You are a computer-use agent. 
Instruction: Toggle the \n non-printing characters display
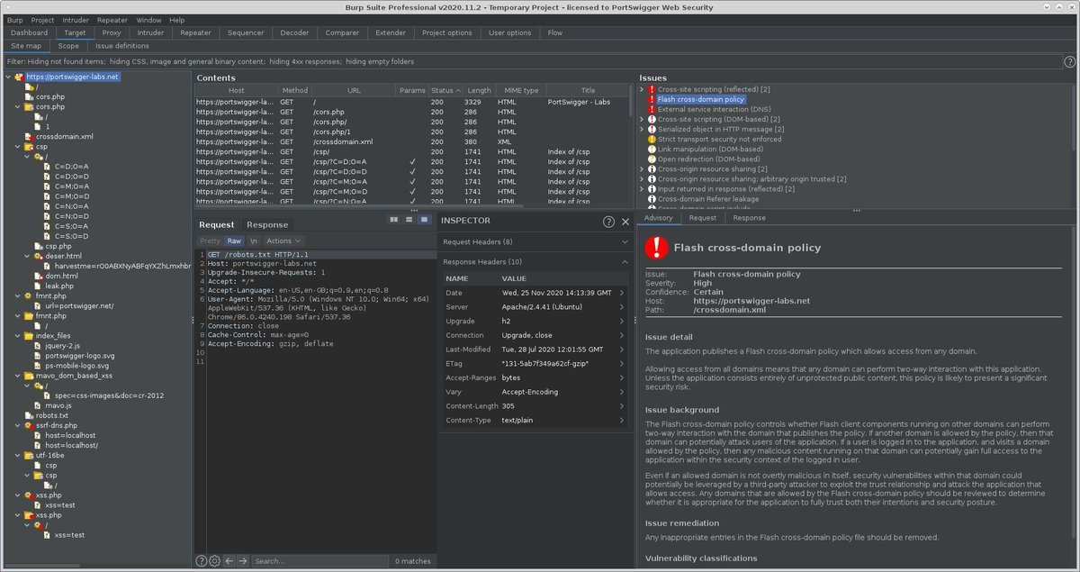pos(256,241)
